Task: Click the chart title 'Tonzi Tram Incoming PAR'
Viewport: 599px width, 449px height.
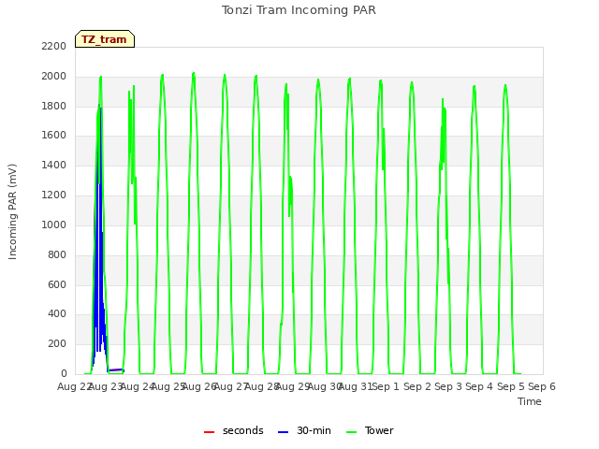Action: [x=299, y=10]
